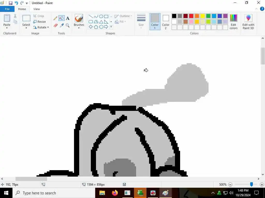Pick the pink color swatch
265x198 pixels.
191,22
